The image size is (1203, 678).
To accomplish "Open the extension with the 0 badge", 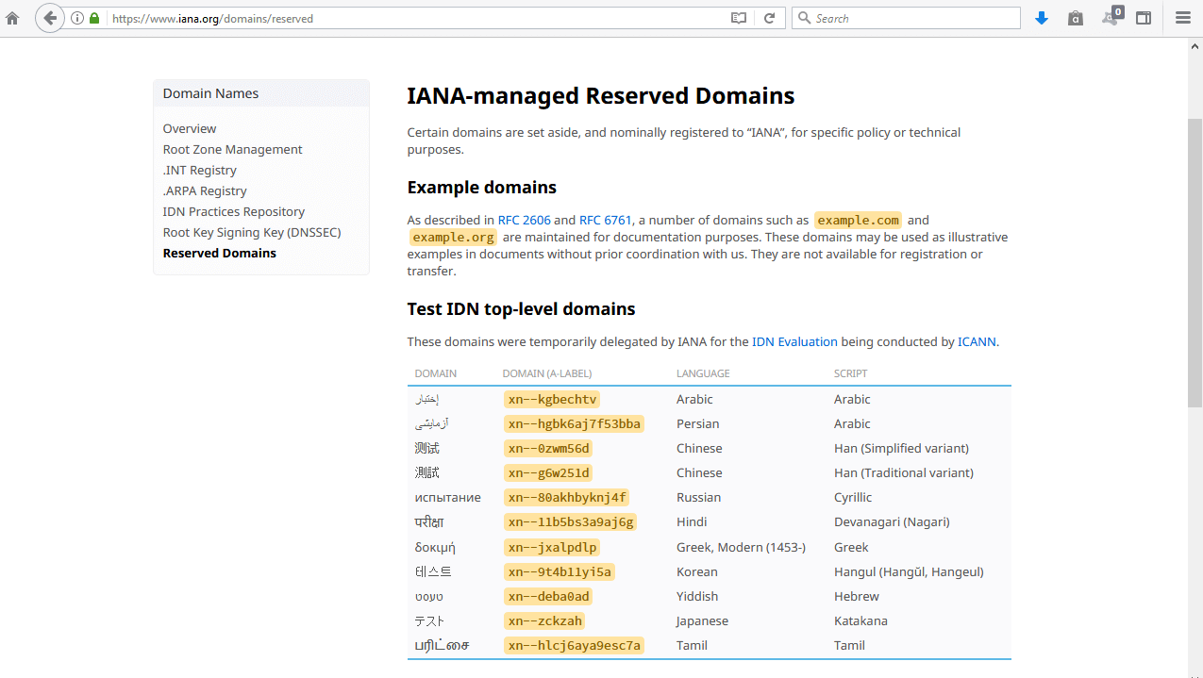I will (1111, 16).
